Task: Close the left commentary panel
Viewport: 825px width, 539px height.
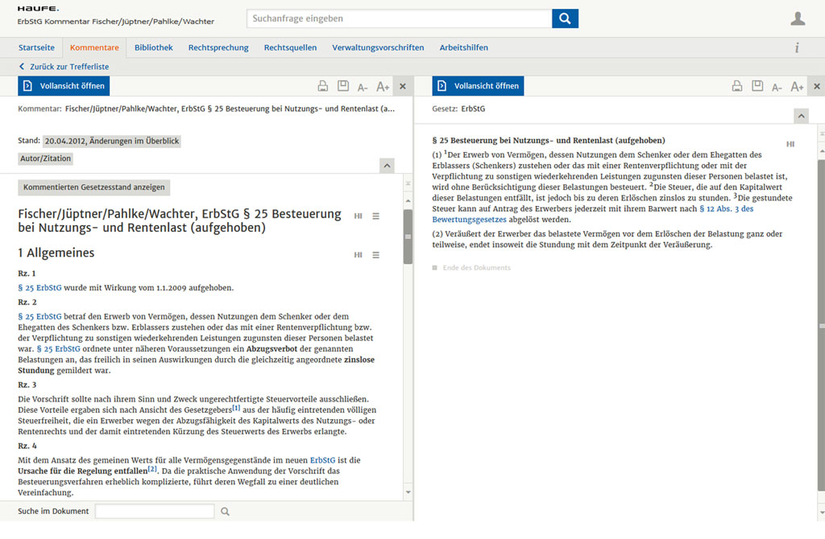Action: coord(403,86)
